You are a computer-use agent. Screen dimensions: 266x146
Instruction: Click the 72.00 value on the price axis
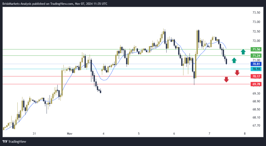(256, 41)
